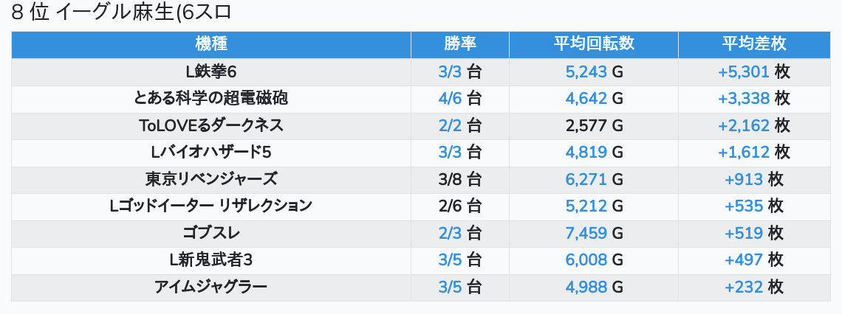Screen dimensions: 842x314
Task: Click the L新鬼武者3 machine name
Action: point(211,260)
